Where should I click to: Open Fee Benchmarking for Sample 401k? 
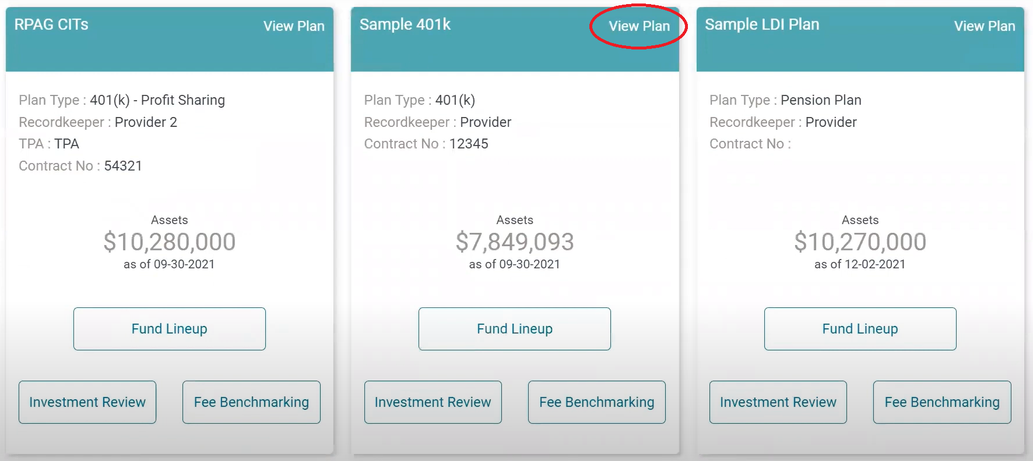(596, 402)
